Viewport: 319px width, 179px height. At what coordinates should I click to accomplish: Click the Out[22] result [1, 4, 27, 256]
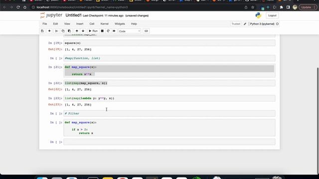pyautogui.click(x=78, y=89)
